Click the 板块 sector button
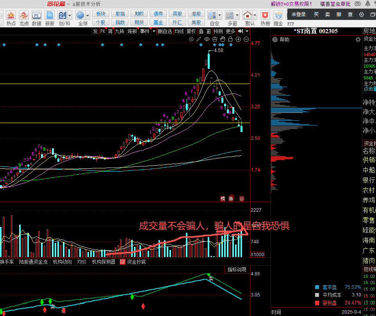376x316 pixels. [101, 14]
